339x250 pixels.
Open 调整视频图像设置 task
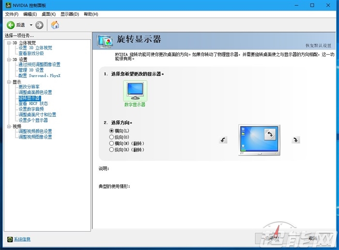click(35, 137)
